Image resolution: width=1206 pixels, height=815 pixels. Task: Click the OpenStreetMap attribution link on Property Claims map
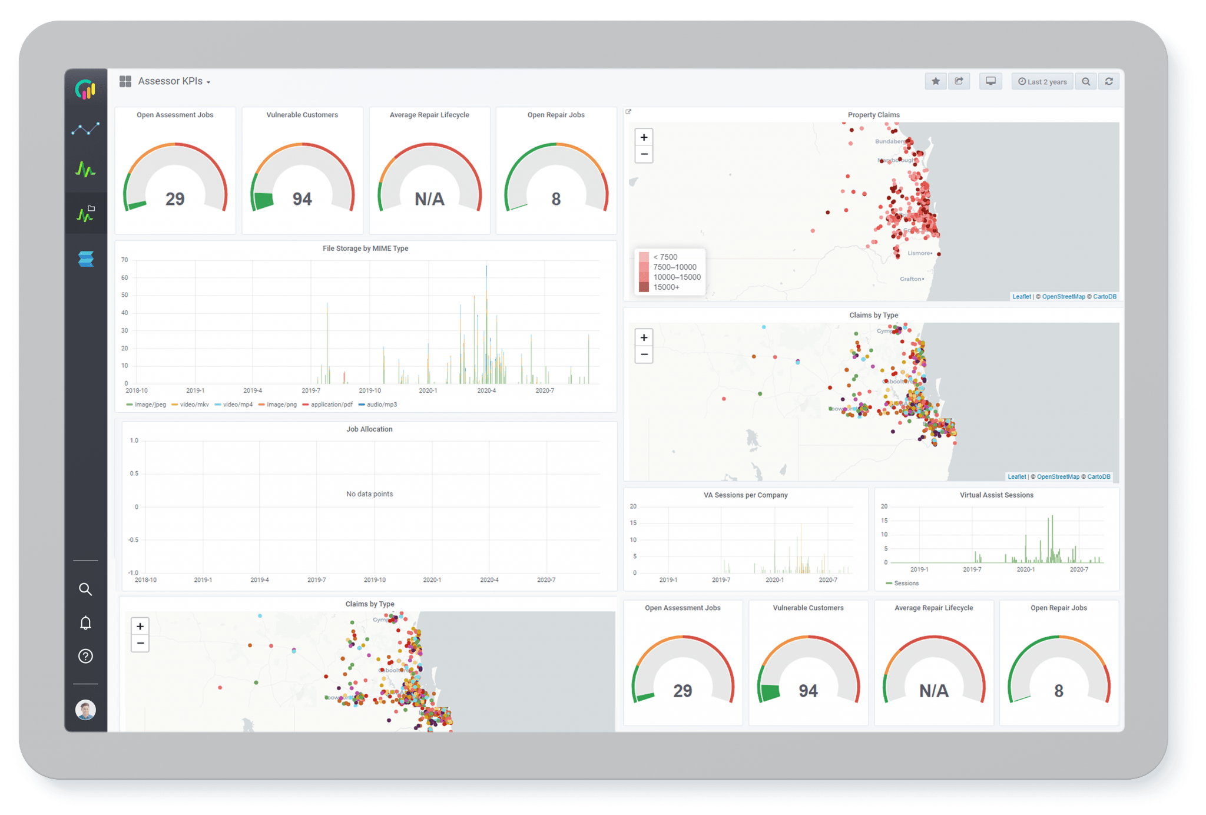coord(1063,296)
